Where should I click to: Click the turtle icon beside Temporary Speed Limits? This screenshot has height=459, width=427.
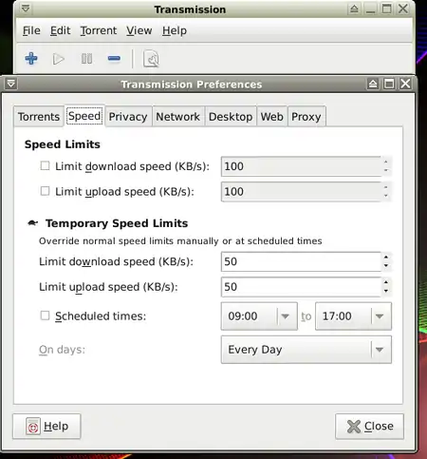tap(33, 223)
